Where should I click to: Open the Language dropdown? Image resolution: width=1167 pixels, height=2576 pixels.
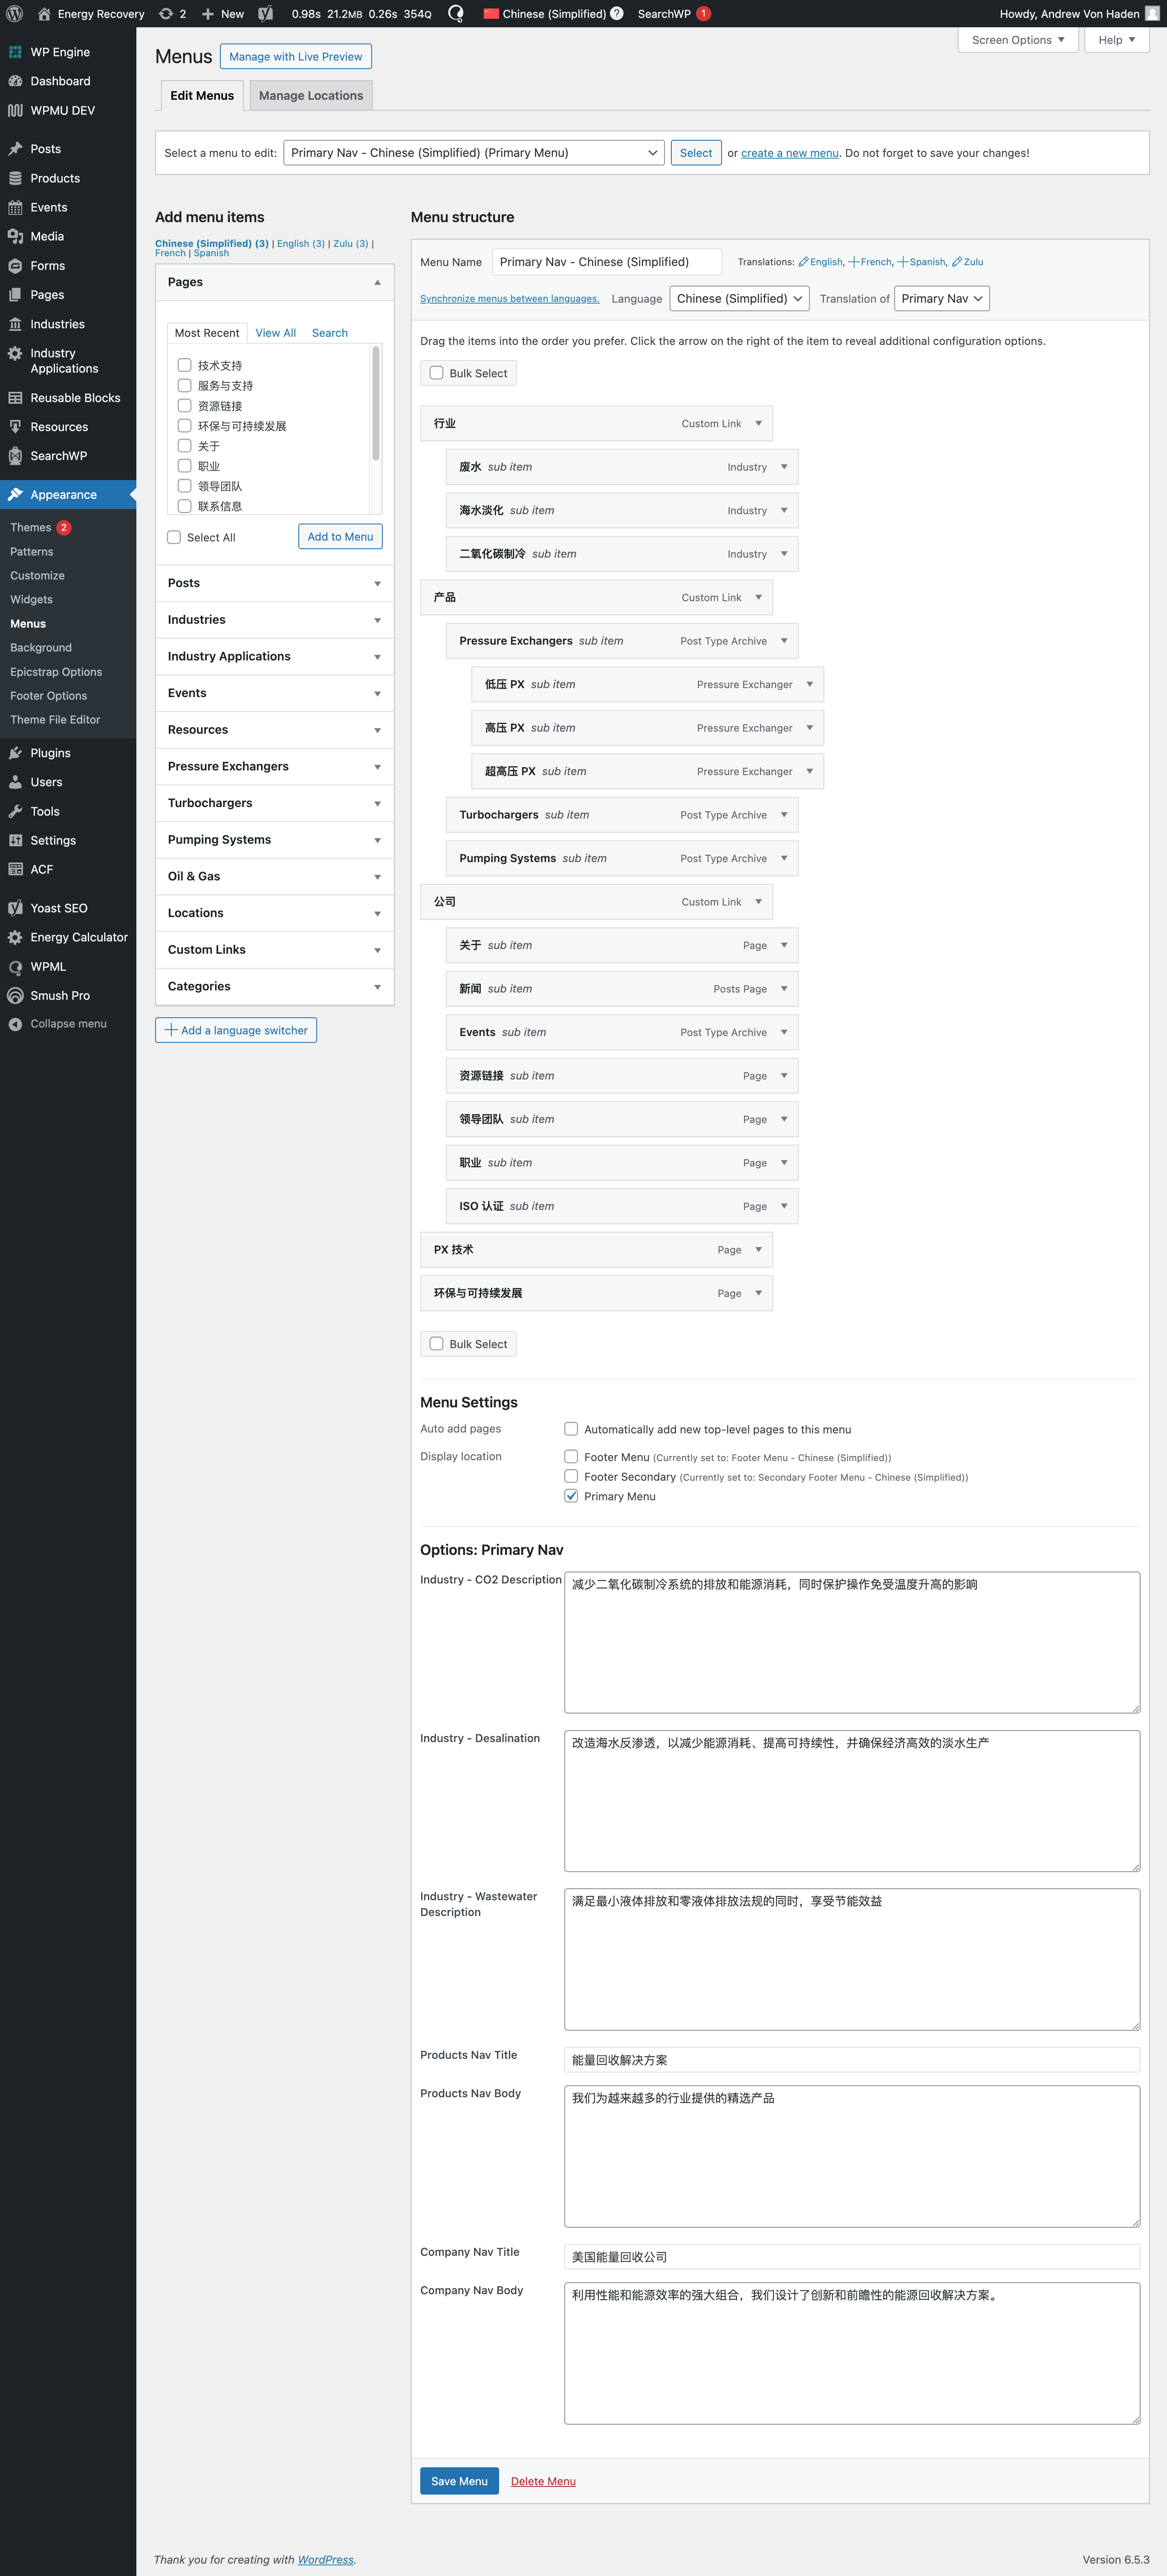click(739, 299)
